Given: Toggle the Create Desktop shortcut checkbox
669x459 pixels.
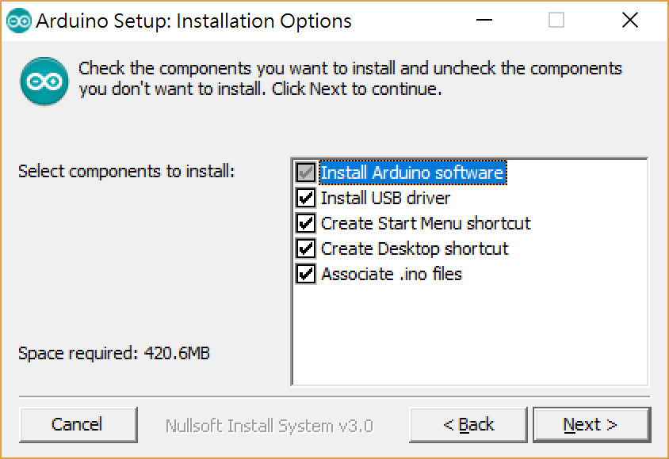Looking at the screenshot, I should tap(305, 248).
